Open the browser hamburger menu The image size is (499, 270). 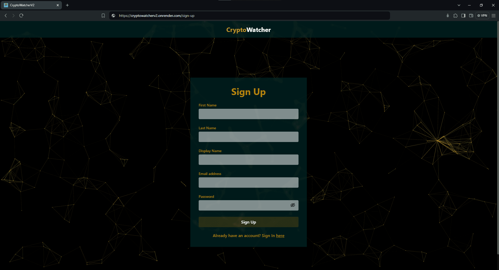(494, 16)
